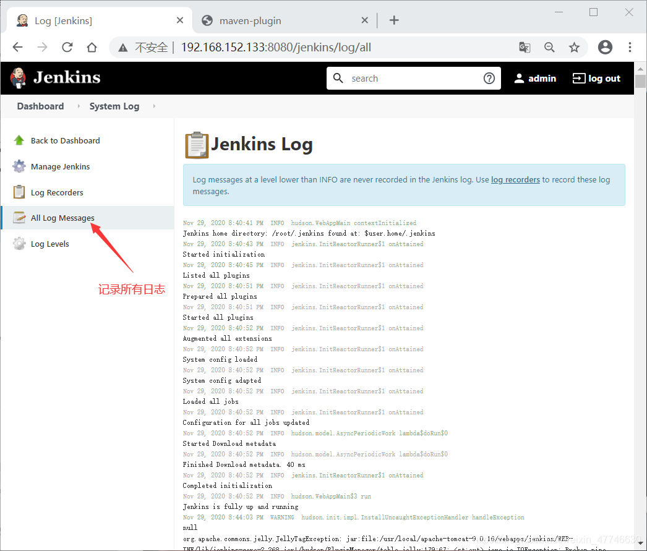Click log line 'Loaded all jobs'
The width and height of the screenshot is (647, 551).
210,402
